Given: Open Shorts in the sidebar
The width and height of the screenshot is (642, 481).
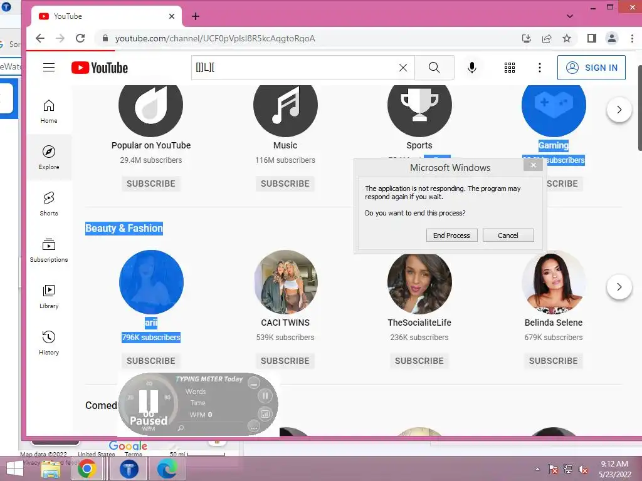Looking at the screenshot, I should (x=49, y=204).
